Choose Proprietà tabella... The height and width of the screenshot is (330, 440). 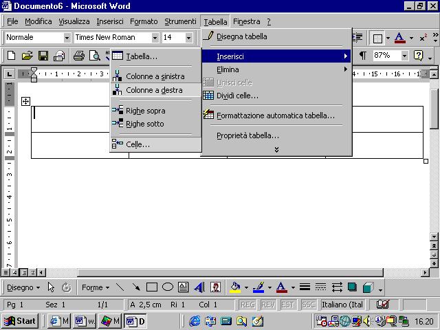tap(276, 135)
